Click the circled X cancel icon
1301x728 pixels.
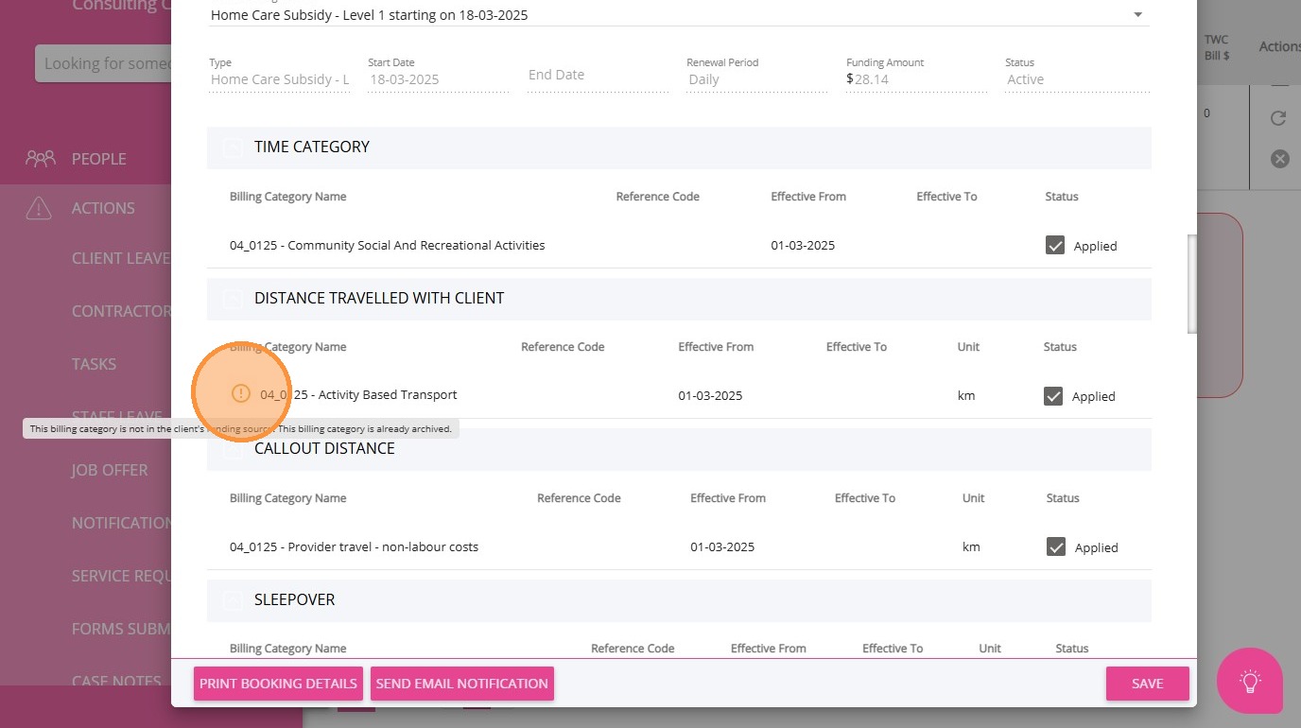[x=1279, y=159]
